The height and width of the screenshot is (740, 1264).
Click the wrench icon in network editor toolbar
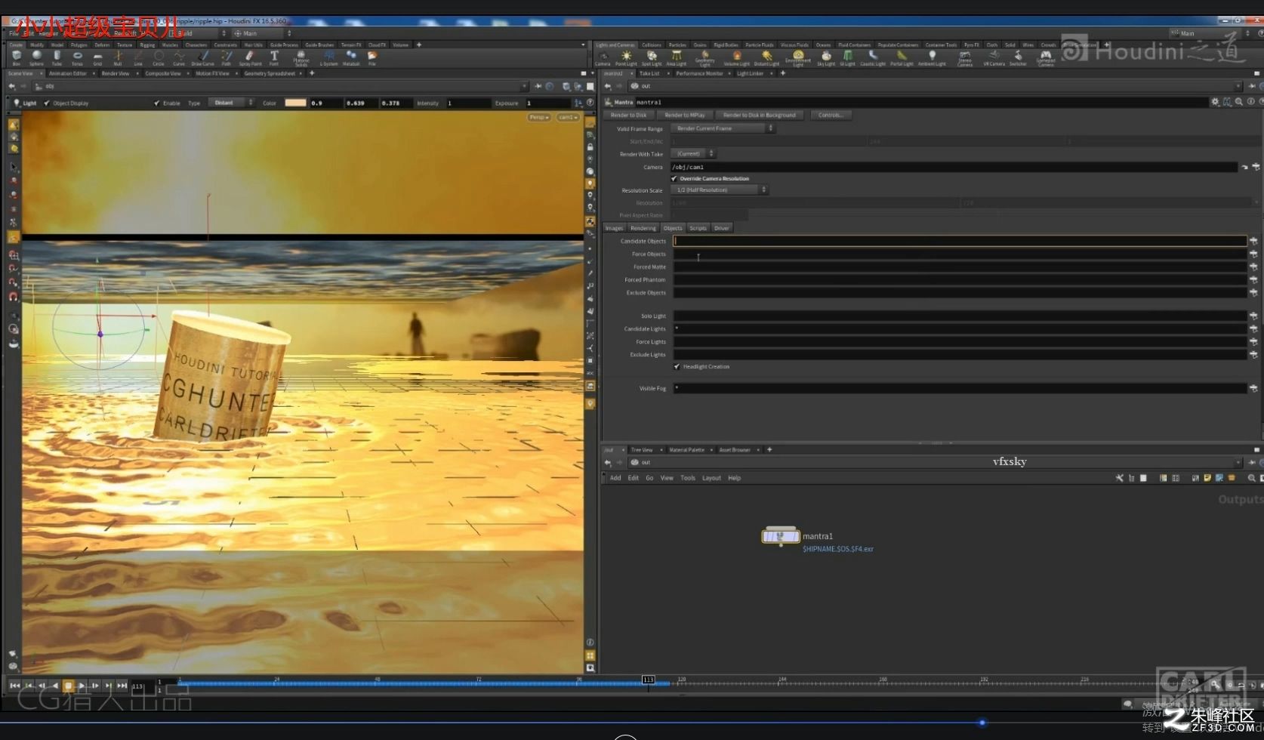(1119, 478)
